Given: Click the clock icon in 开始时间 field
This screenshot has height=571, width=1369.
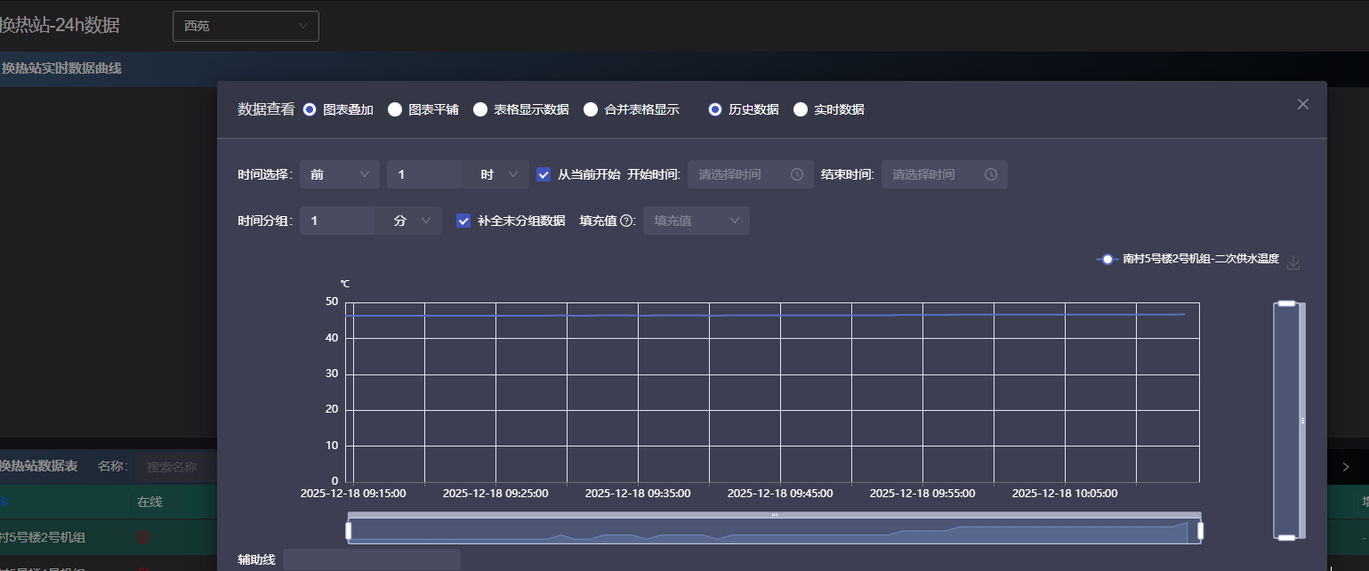Looking at the screenshot, I should coord(797,174).
